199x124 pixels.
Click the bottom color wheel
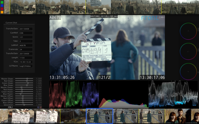click(x=188, y=71)
